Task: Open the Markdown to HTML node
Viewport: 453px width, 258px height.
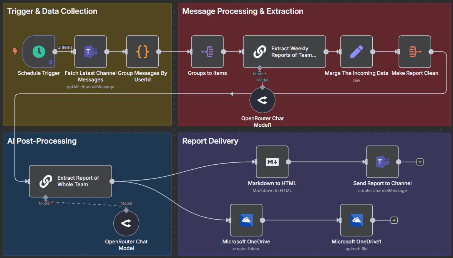Action: click(272, 162)
